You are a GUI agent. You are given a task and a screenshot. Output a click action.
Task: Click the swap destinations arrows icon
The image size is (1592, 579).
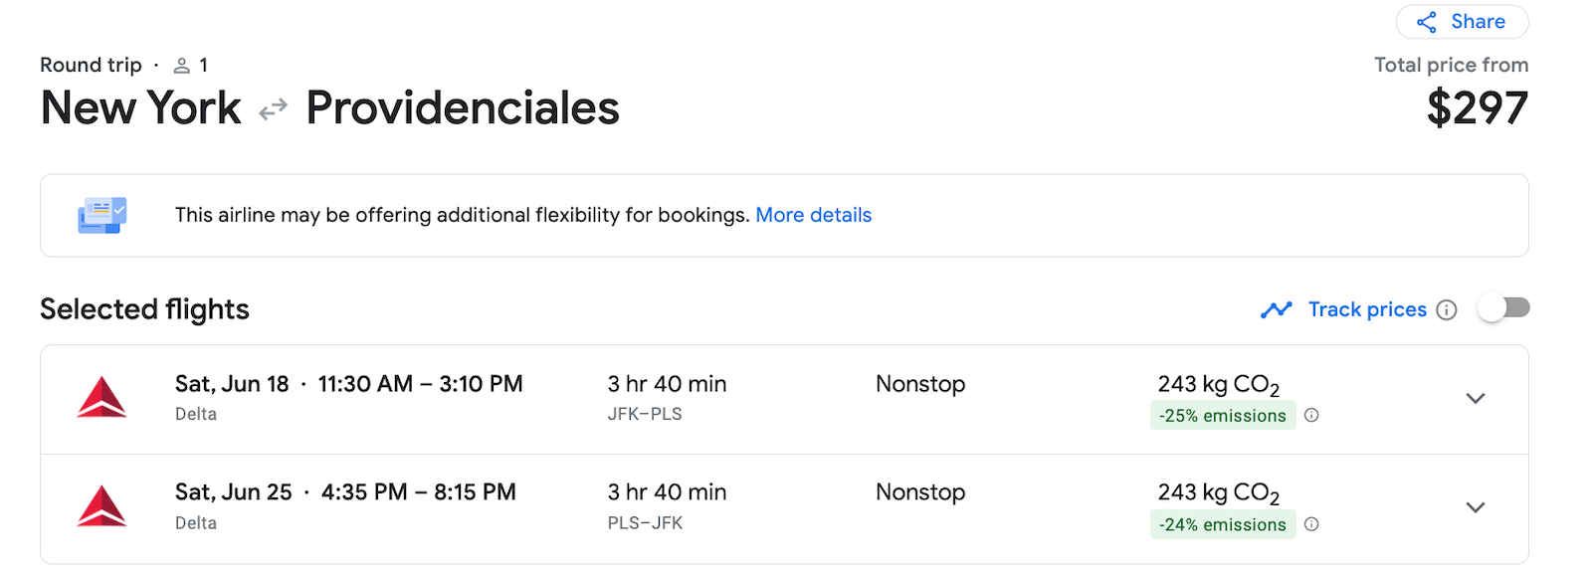(x=272, y=109)
